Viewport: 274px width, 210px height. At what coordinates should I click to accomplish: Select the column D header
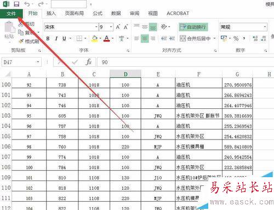[x=125, y=74]
